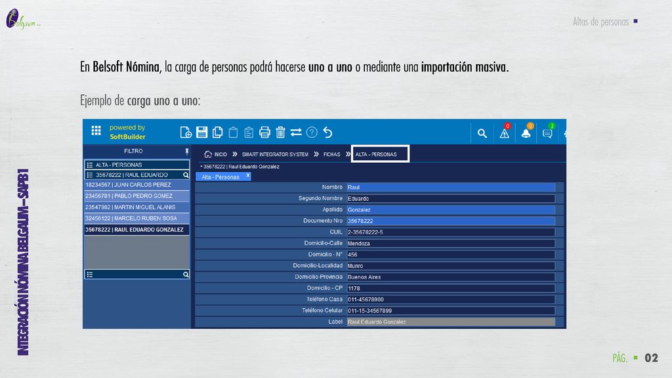
Task: Click '35678222 | Raul Eduardo Gonzalez' record title
Action: coord(241,167)
